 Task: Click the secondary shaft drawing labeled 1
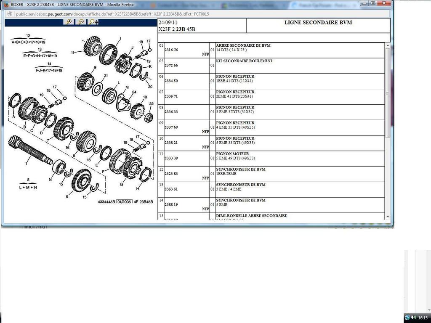(30, 150)
